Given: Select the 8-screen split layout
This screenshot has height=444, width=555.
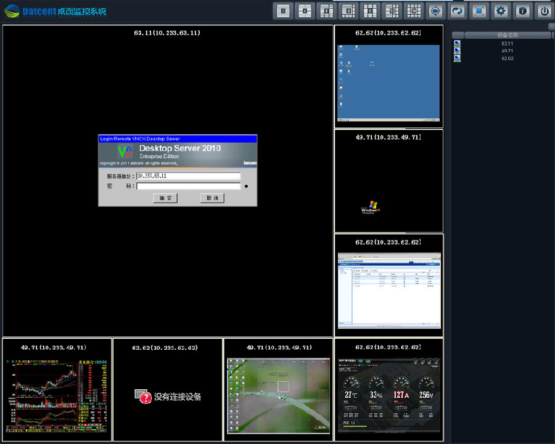Looking at the screenshot, I should (348, 10).
